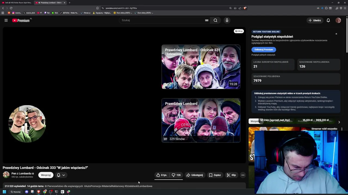This screenshot has height=195, width=348.
Task: Open Brave Shields lion icon
Action: coord(245,8)
